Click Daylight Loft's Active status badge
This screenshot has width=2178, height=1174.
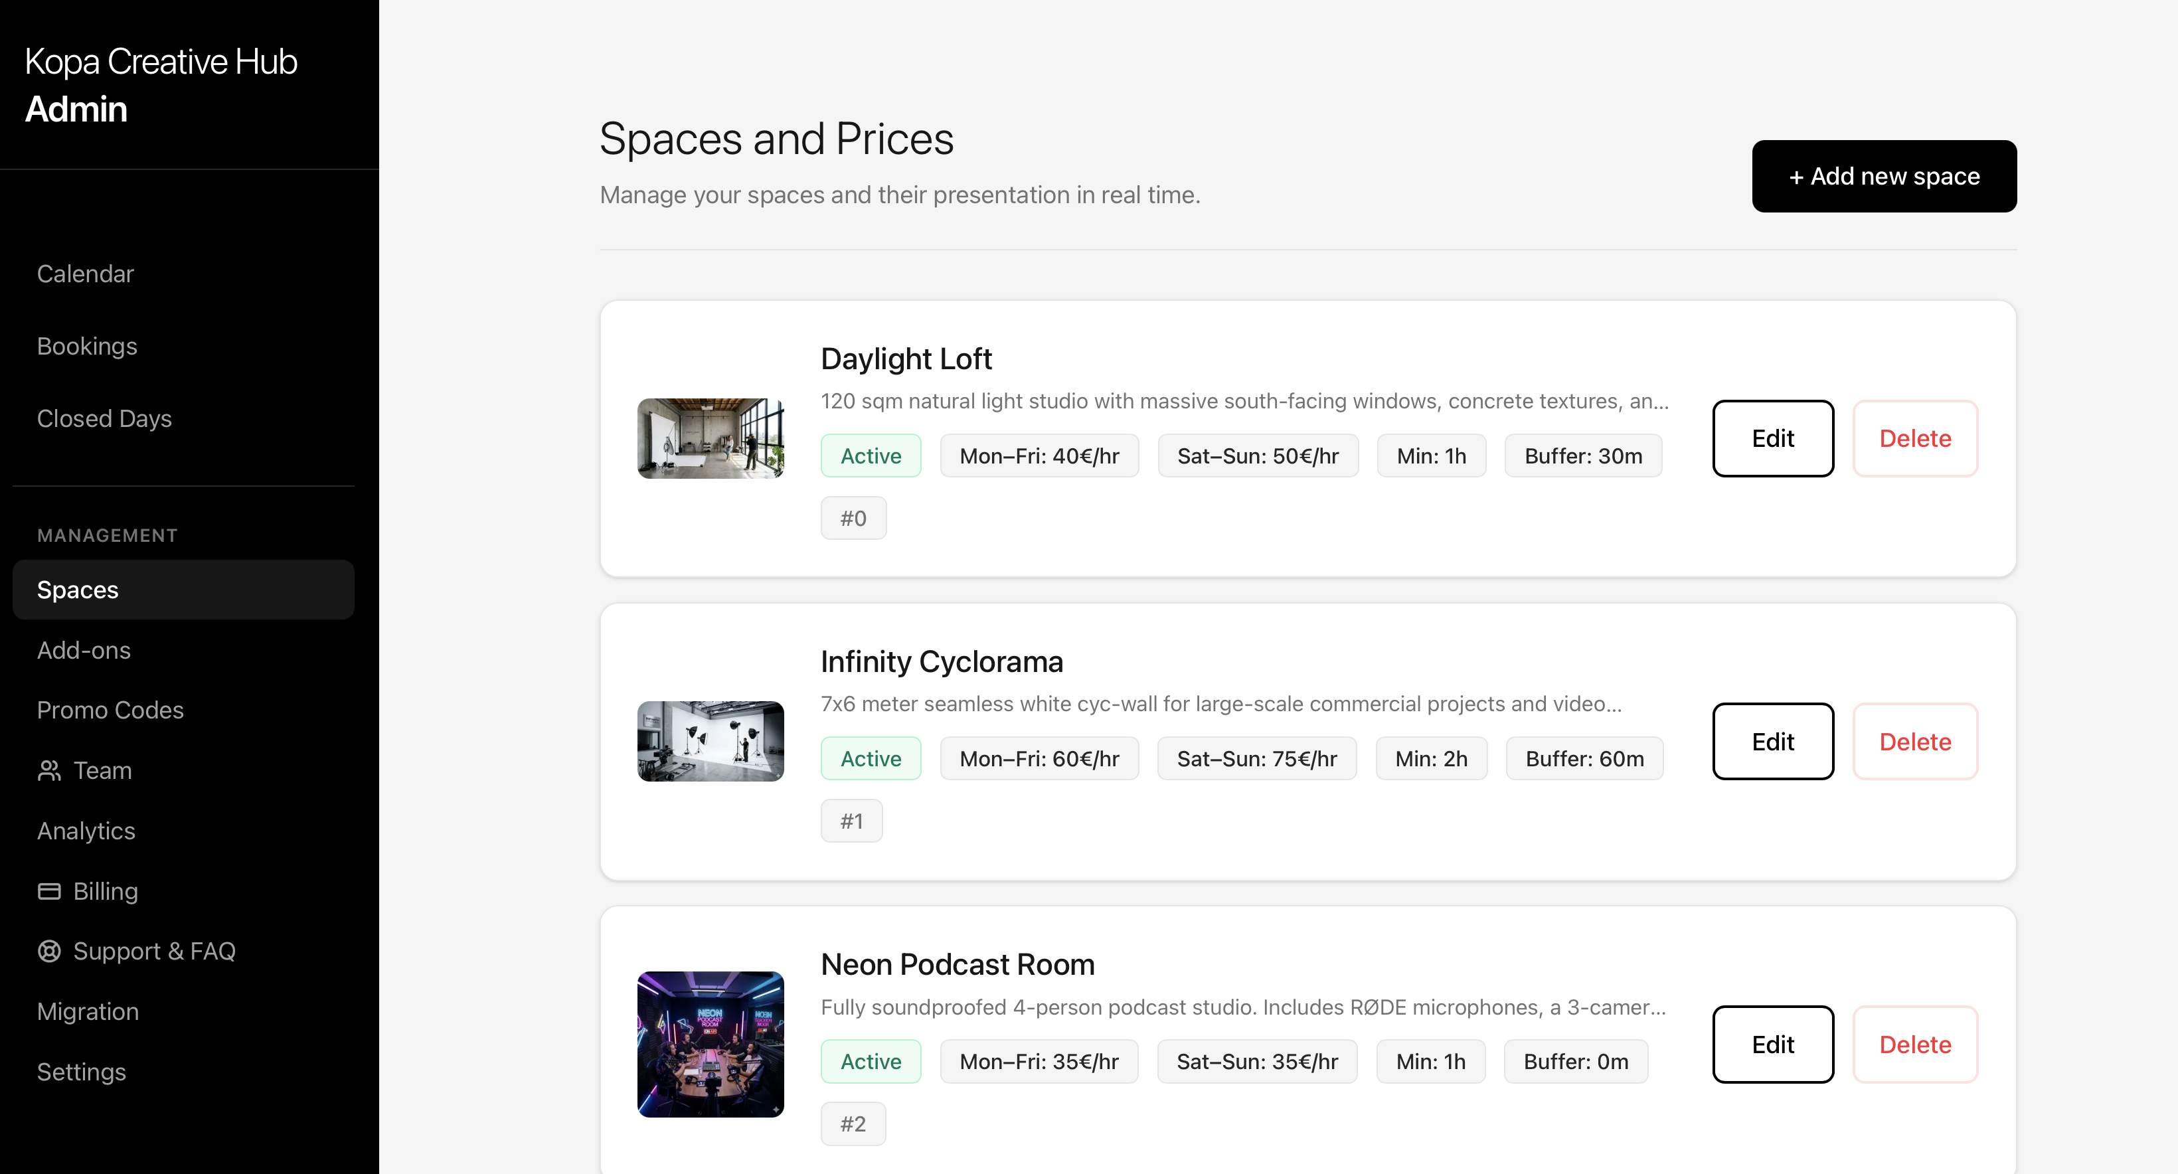[x=870, y=456]
